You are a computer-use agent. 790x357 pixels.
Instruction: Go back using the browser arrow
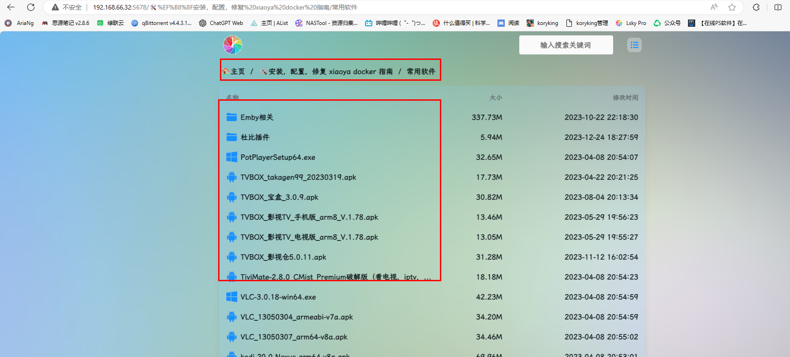pos(11,7)
